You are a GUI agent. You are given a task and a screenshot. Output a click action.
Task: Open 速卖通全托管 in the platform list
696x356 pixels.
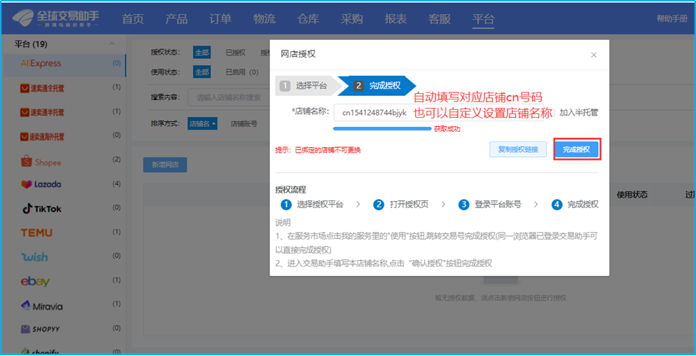coord(43,88)
